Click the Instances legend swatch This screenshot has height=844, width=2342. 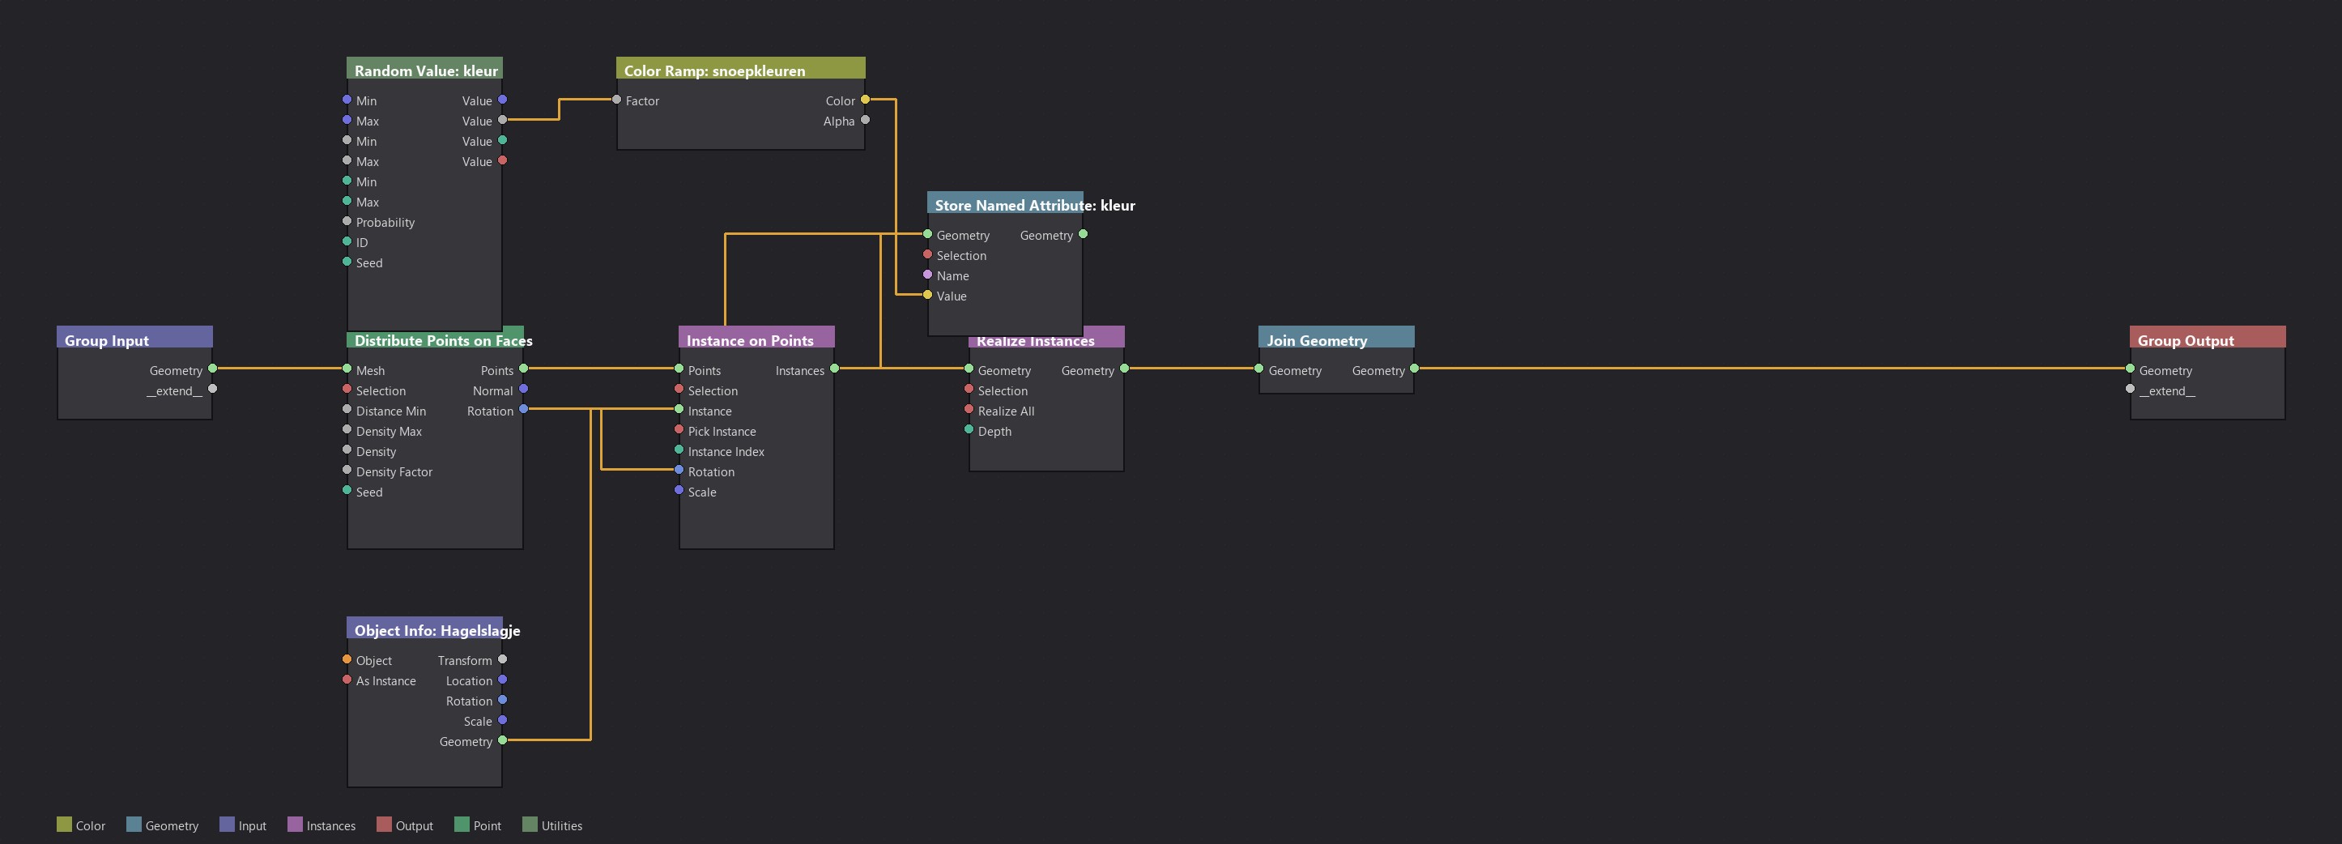[295, 824]
